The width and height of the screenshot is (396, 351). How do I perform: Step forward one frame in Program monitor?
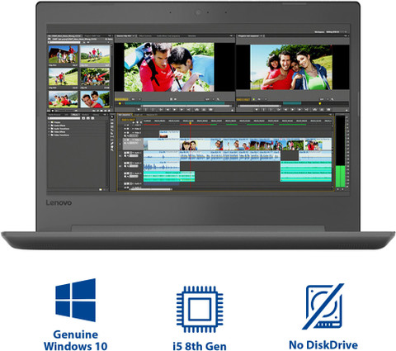[299, 110]
